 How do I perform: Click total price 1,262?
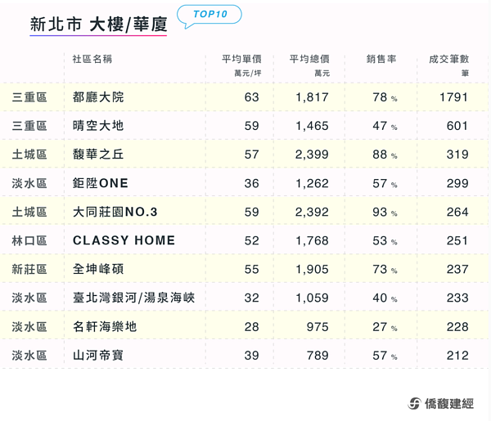click(x=313, y=183)
